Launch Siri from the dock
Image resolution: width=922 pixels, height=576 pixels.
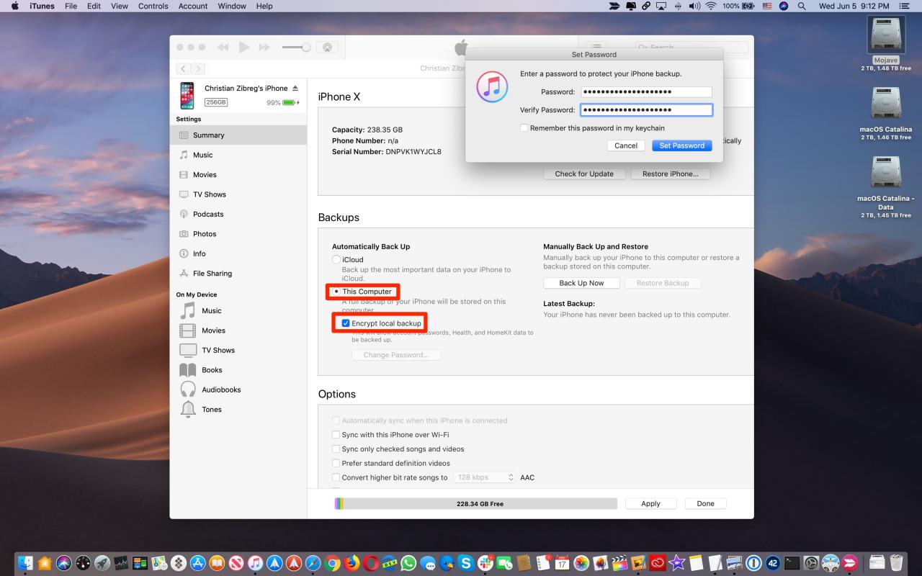(63, 563)
